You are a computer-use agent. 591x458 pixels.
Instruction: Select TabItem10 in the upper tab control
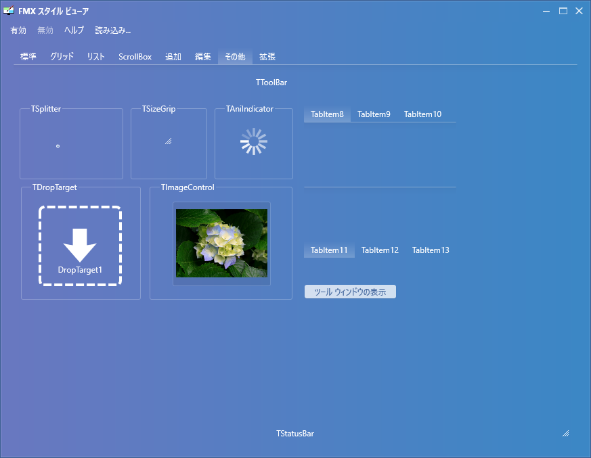pos(422,114)
